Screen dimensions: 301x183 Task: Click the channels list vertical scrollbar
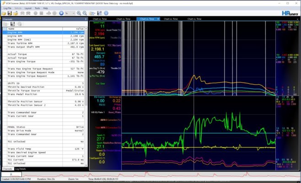click(86, 97)
